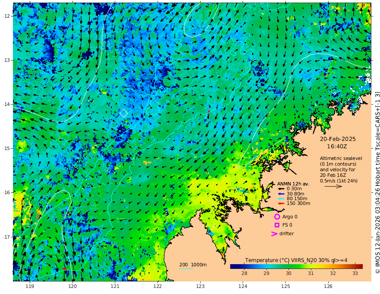This screenshot has width=380, height=294.
Task: Click the longitude axis label 126
Action: click(328, 286)
